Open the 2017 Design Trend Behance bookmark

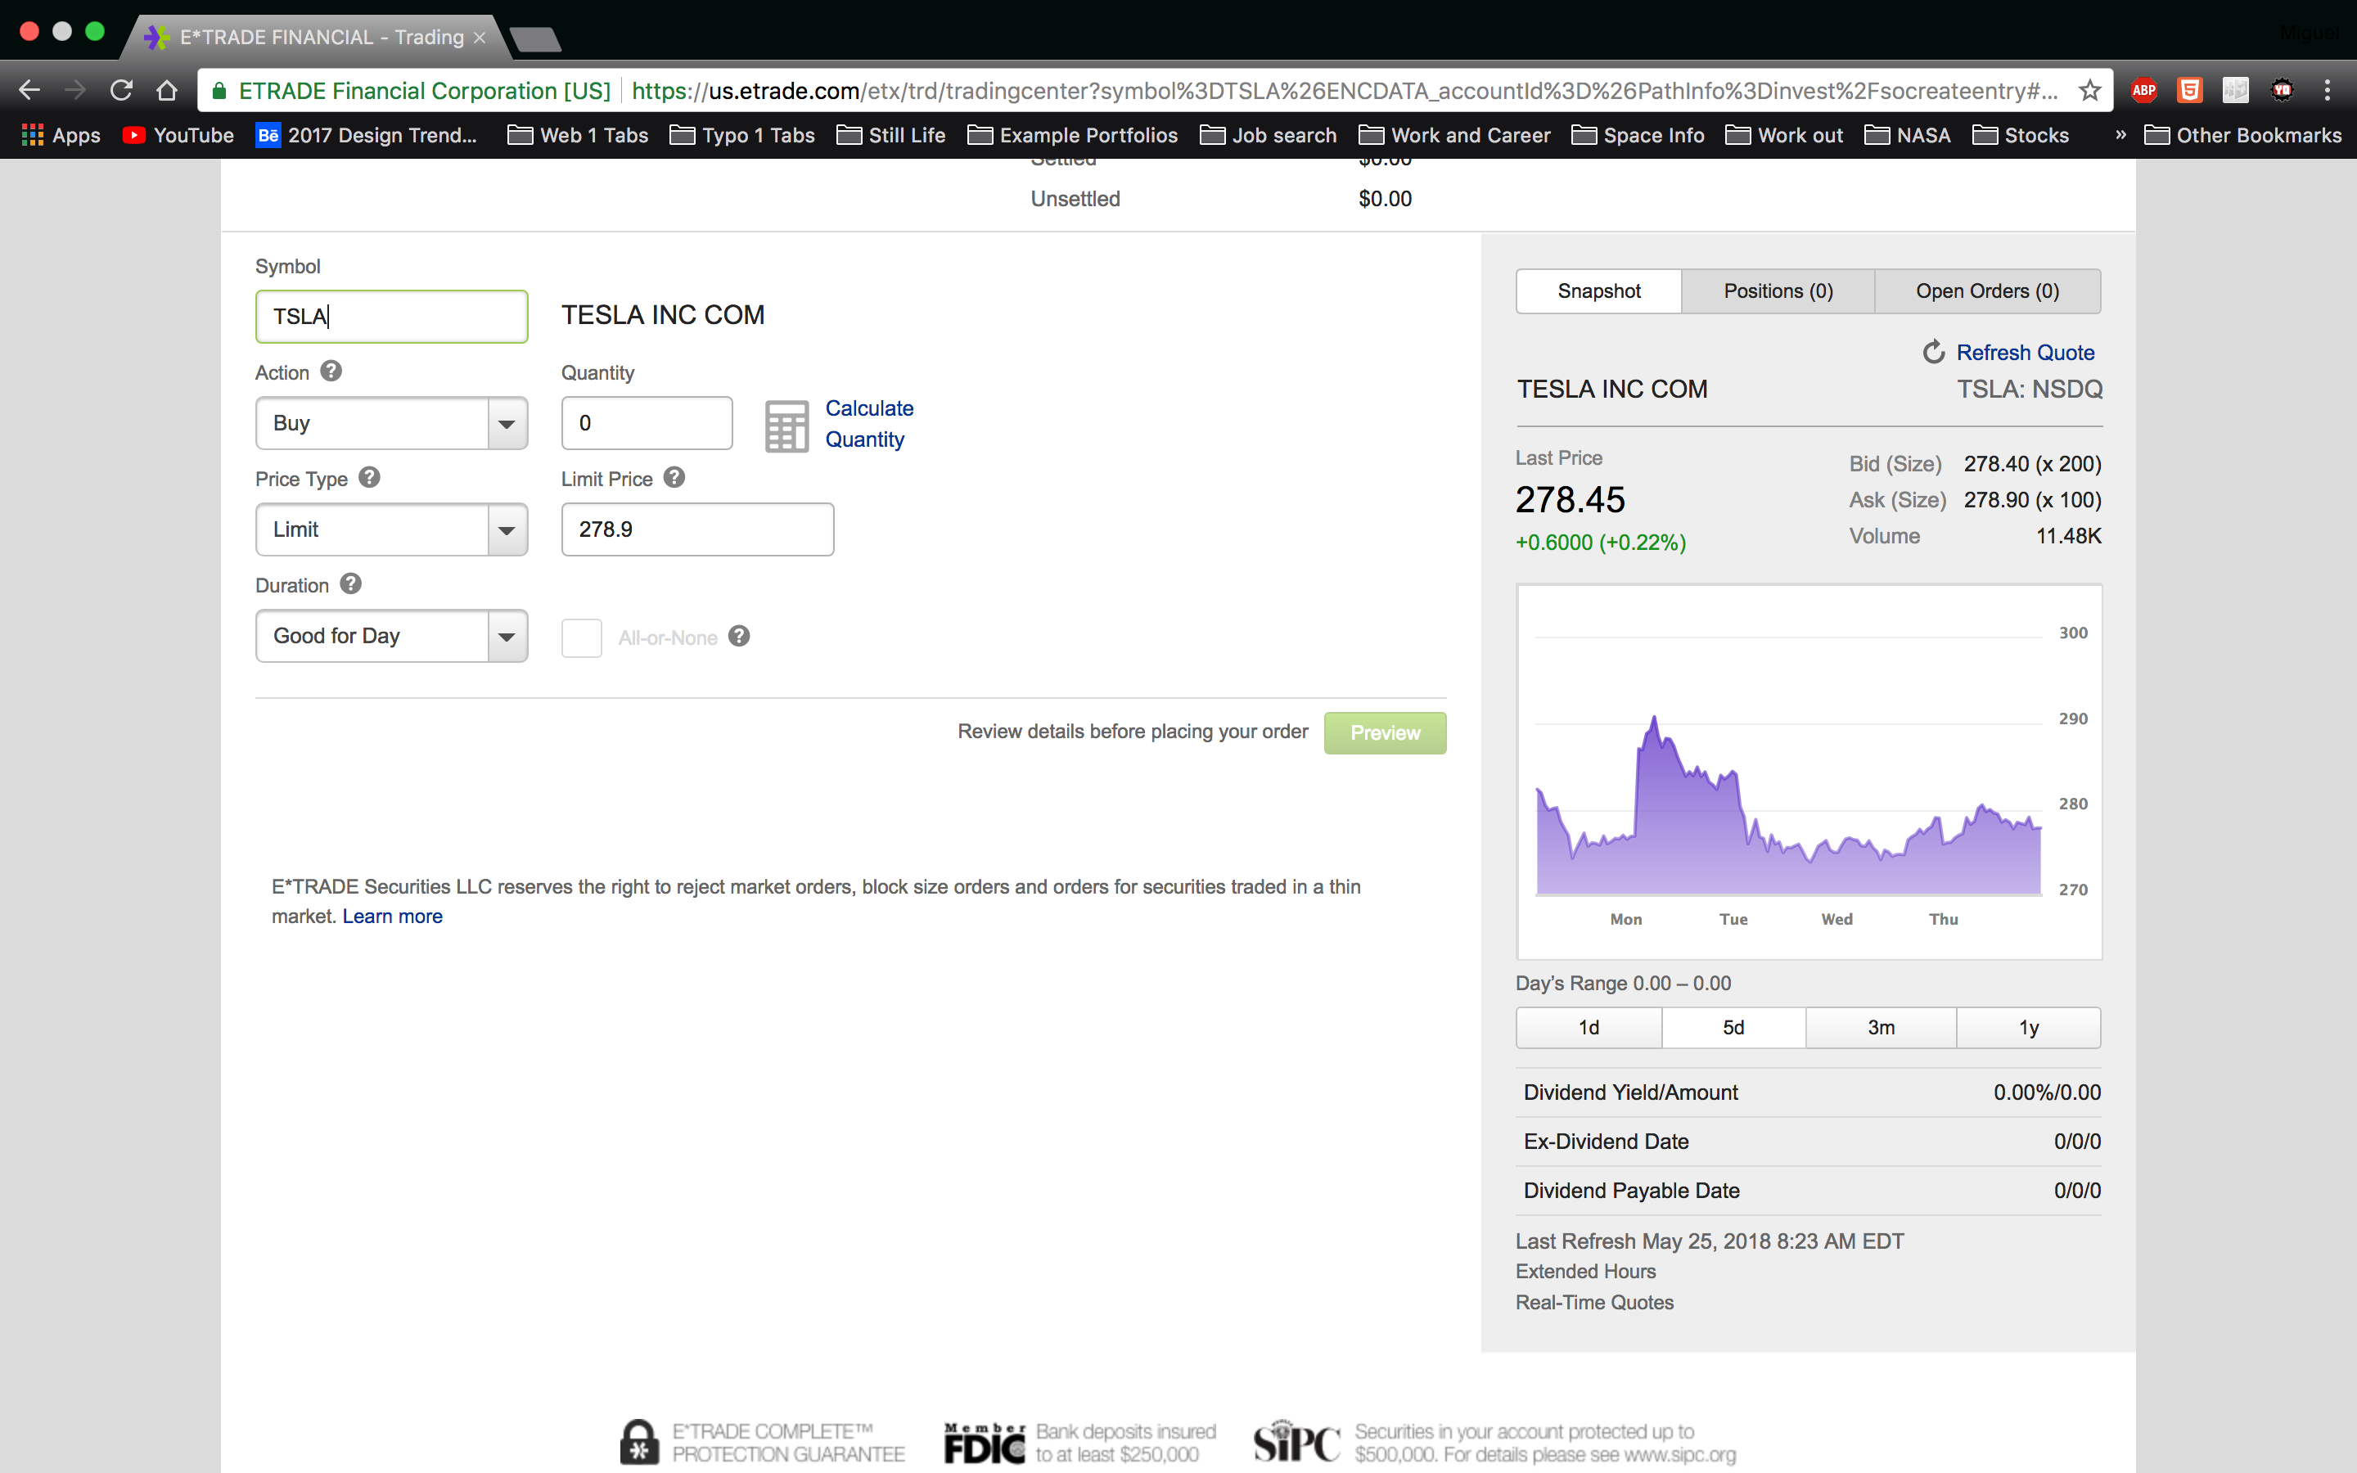click(366, 135)
